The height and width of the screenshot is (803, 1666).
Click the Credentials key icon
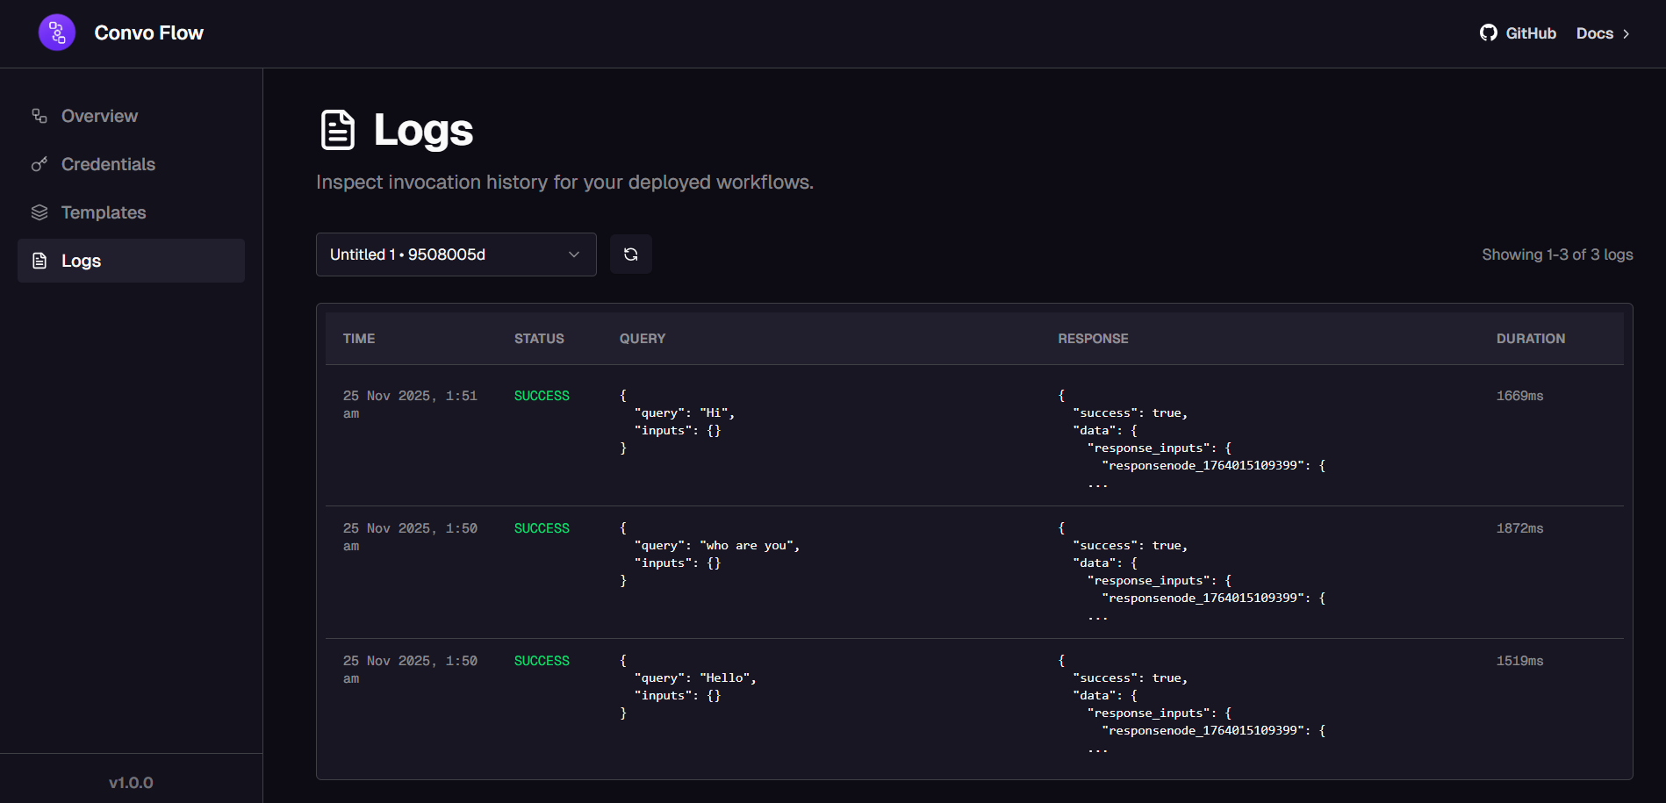click(39, 163)
